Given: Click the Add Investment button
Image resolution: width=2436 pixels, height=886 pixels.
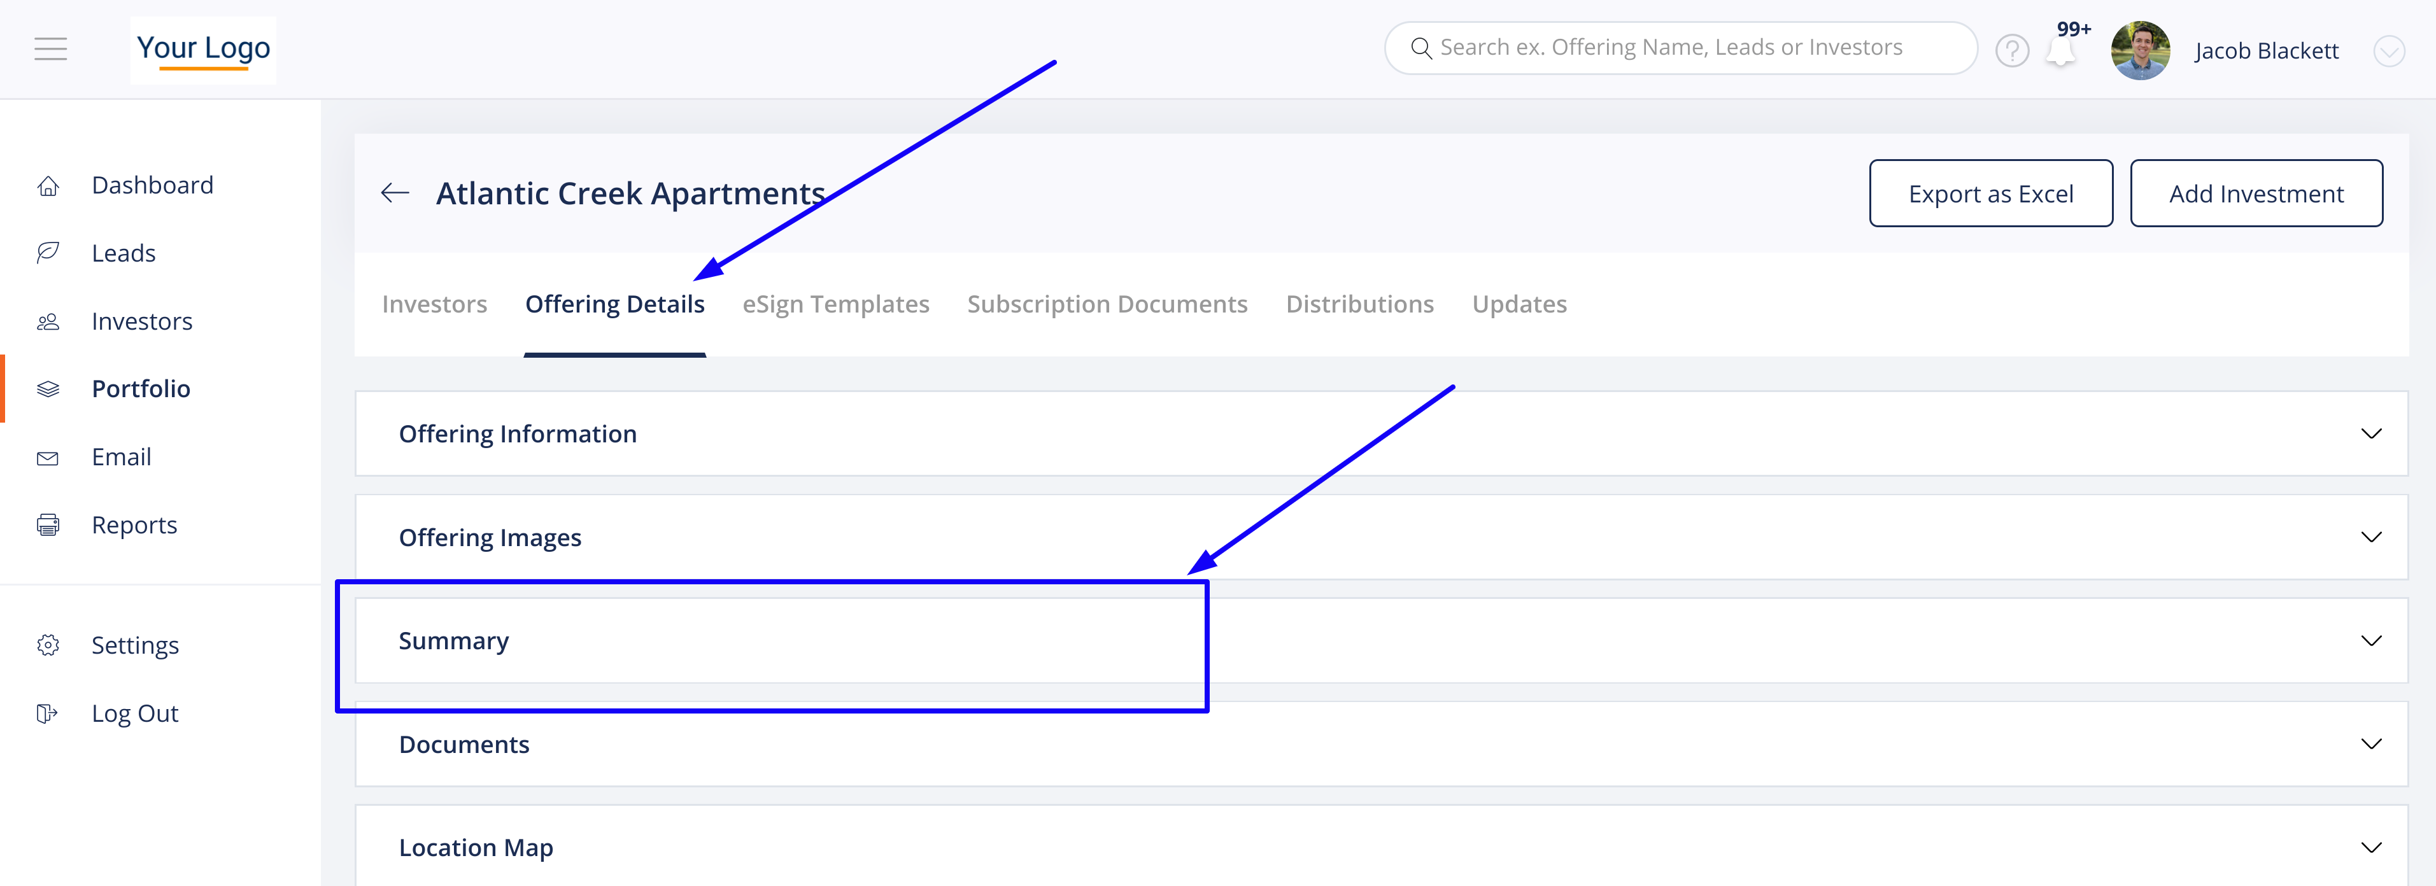Looking at the screenshot, I should tap(2255, 194).
